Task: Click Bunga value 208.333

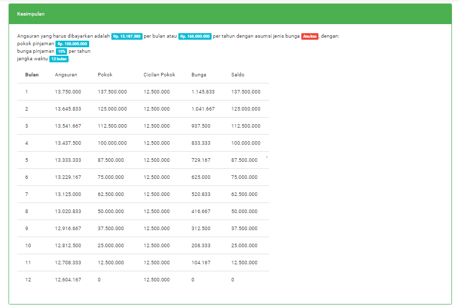Action: [201, 245]
